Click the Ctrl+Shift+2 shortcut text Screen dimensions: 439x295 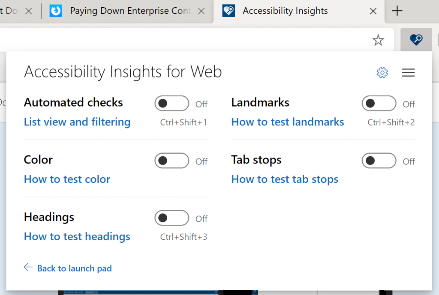pos(391,122)
